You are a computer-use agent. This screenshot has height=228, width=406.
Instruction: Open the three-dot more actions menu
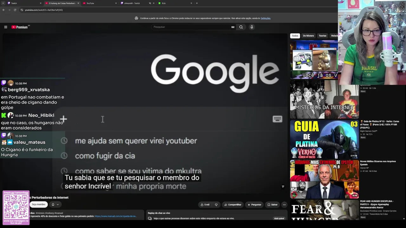284,205
